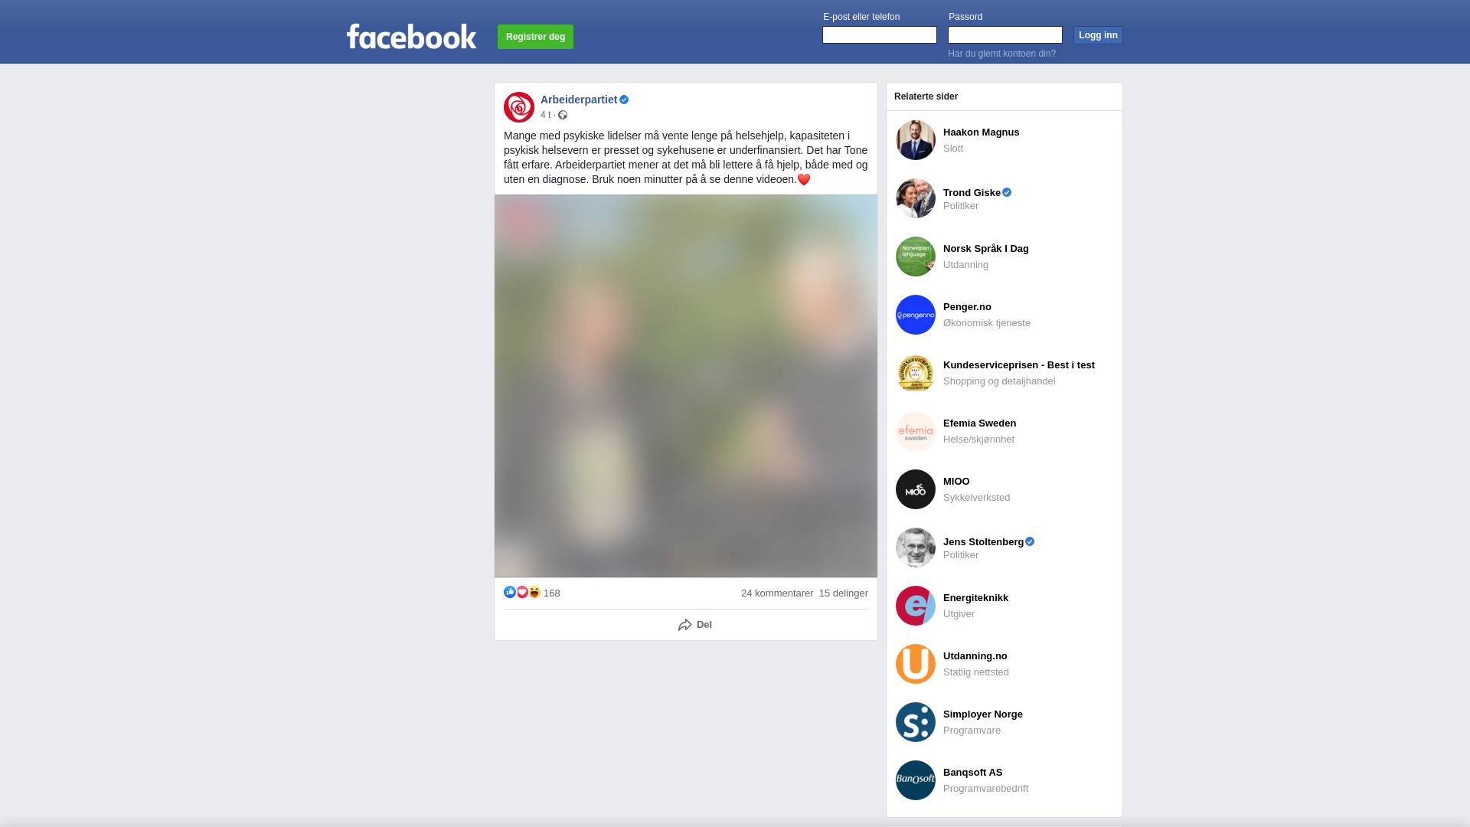Open Simployer Norge page logo
Image resolution: width=1470 pixels, height=827 pixels.
click(x=916, y=722)
